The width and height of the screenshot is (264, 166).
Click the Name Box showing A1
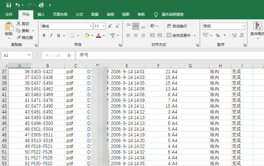[x=15, y=55]
